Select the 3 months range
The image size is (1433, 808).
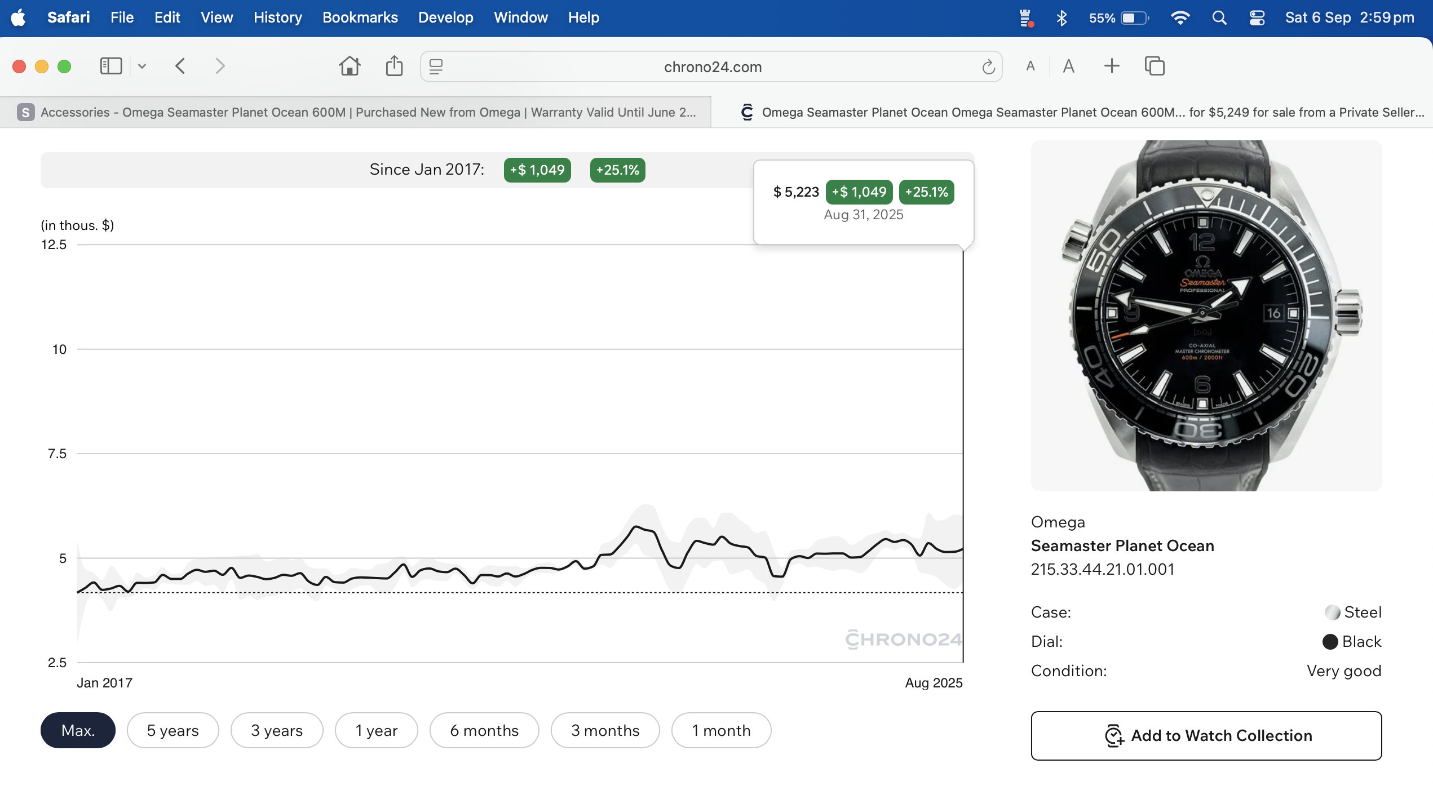point(605,730)
